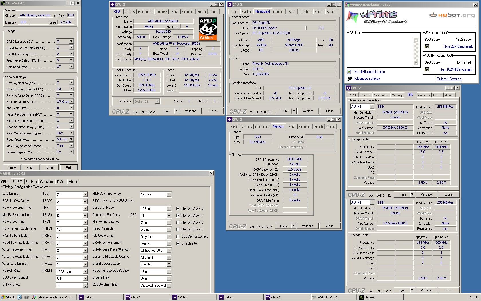Enable Memory Clock 2 checkbox
The width and height of the screenshot is (481, 301).
pos(178,222)
